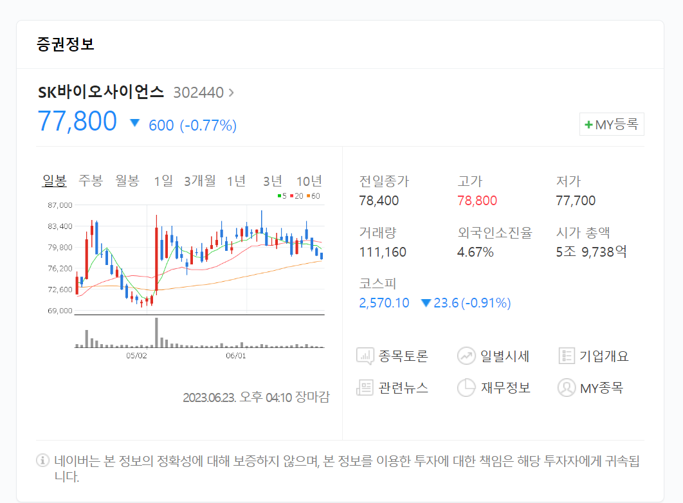The image size is (683, 503).
Task: Open the MY종목 person icon
Action: [567, 388]
